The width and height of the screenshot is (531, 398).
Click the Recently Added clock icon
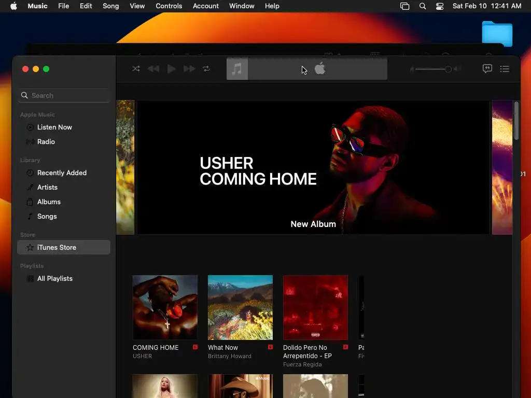30,173
